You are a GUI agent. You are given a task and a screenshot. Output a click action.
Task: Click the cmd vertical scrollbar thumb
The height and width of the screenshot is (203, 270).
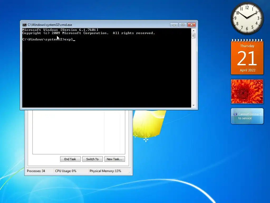tap(193, 36)
